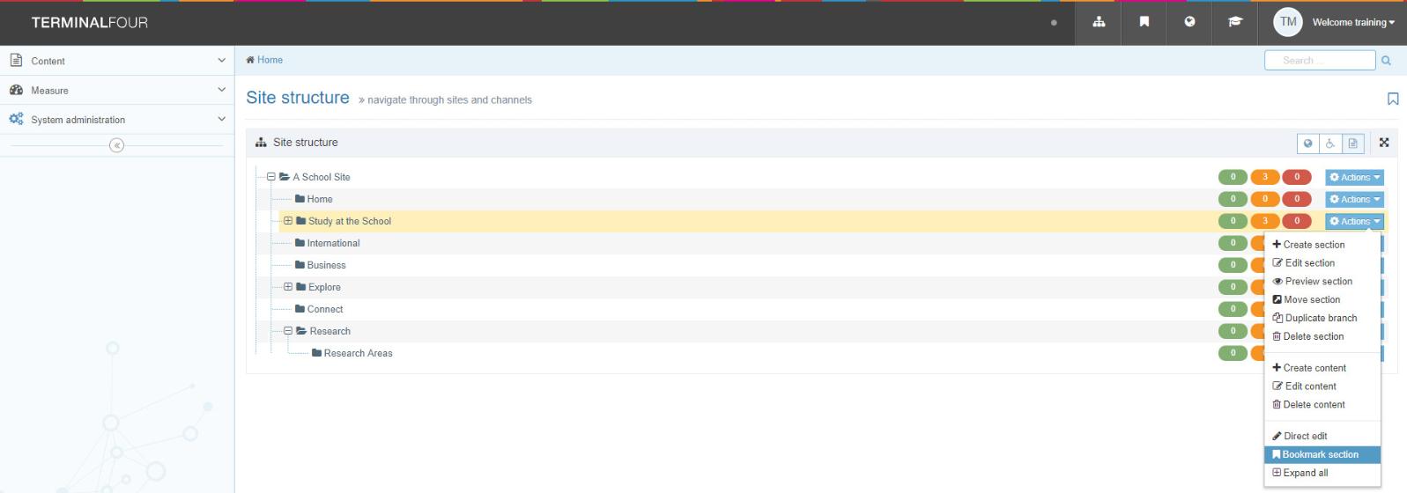This screenshot has height=493, width=1407.
Task: Select the Study at the School section
Action: tap(350, 221)
